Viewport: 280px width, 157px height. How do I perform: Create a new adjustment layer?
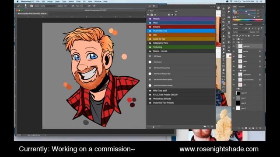click(249, 128)
